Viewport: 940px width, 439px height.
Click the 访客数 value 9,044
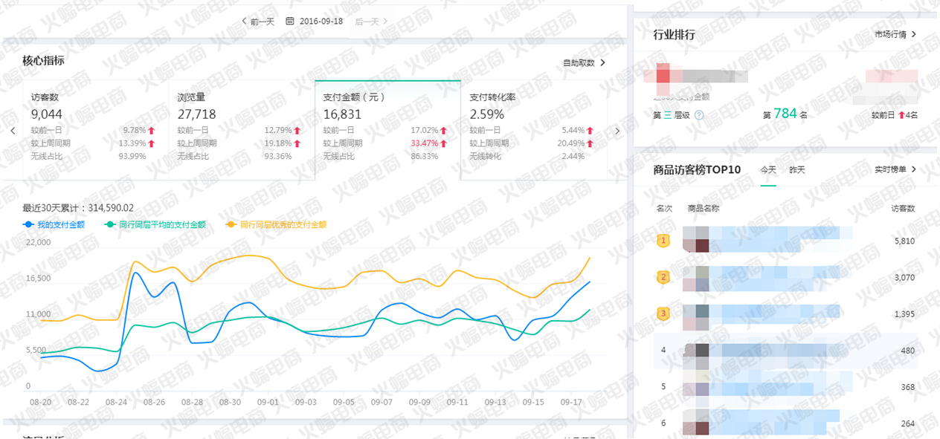[47, 114]
